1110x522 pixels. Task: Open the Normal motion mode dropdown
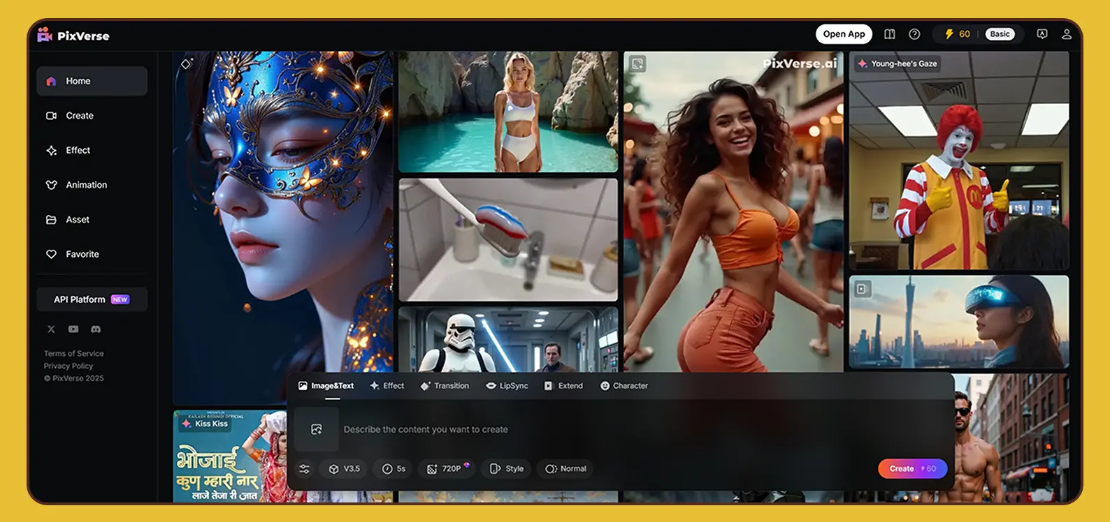pos(565,469)
